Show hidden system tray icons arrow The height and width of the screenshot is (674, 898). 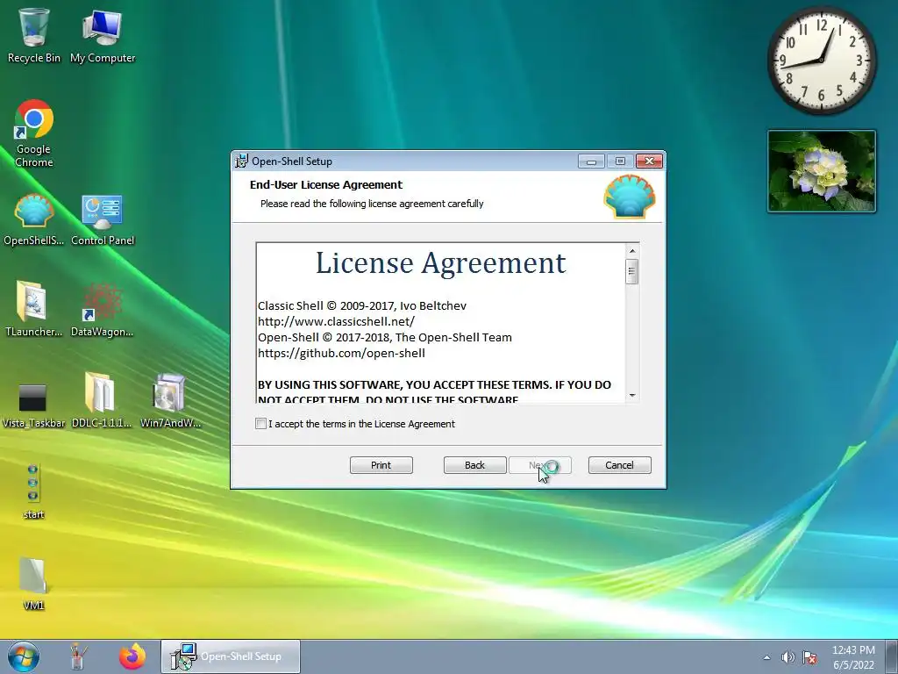[x=766, y=657]
